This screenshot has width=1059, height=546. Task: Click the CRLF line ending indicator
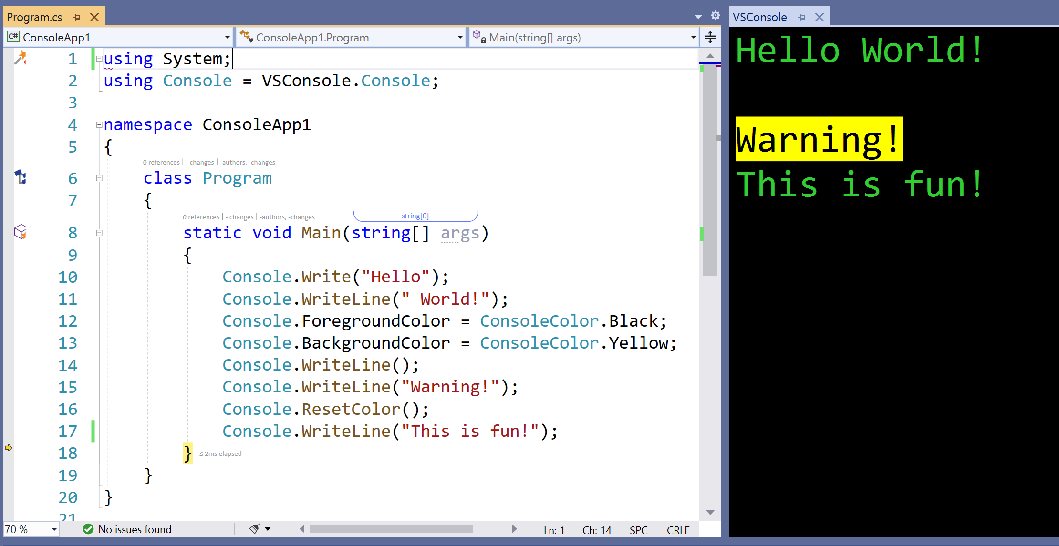point(678,530)
